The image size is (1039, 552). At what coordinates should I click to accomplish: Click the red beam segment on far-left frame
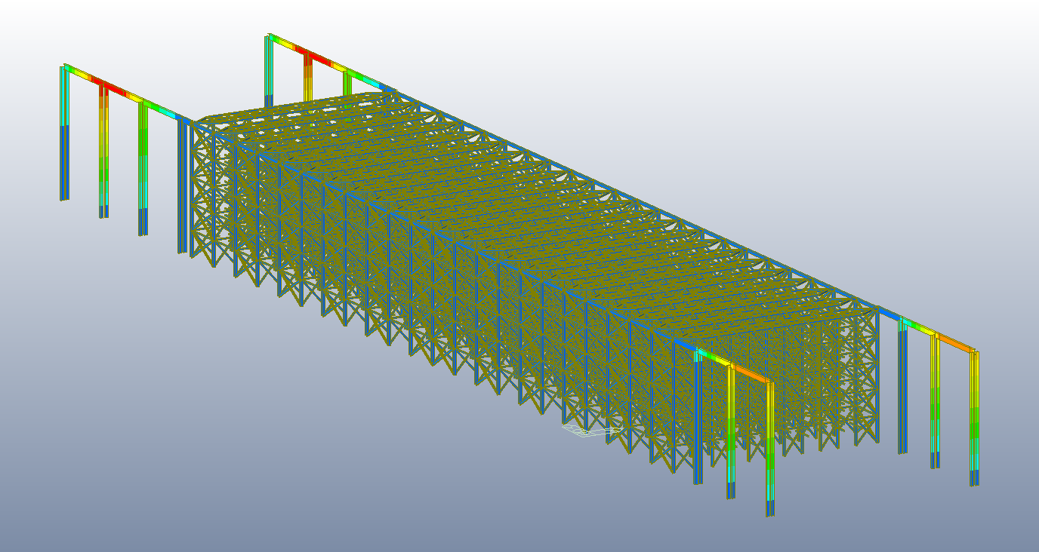(x=113, y=89)
